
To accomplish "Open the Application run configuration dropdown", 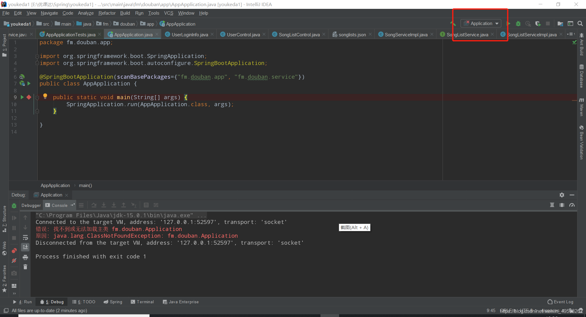I will (481, 23).
